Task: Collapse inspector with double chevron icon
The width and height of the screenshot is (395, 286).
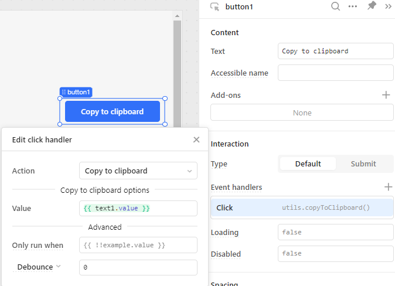Action: pos(388,6)
